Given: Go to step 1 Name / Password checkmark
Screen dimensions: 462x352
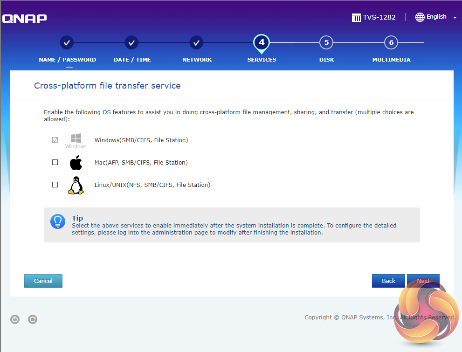Looking at the screenshot, I should coord(67,43).
